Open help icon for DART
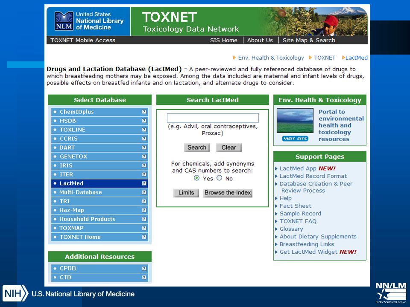This screenshot has height=307, width=410. tap(144, 148)
